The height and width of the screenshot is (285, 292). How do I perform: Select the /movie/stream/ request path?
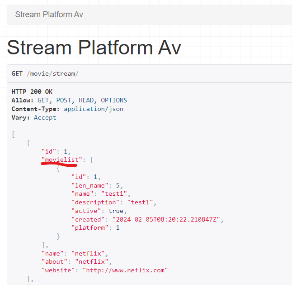tap(52, 74)
